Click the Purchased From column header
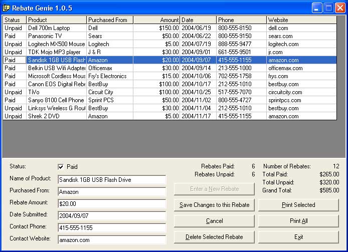Viewport: 348px width, 252px height. click(110, 20)
